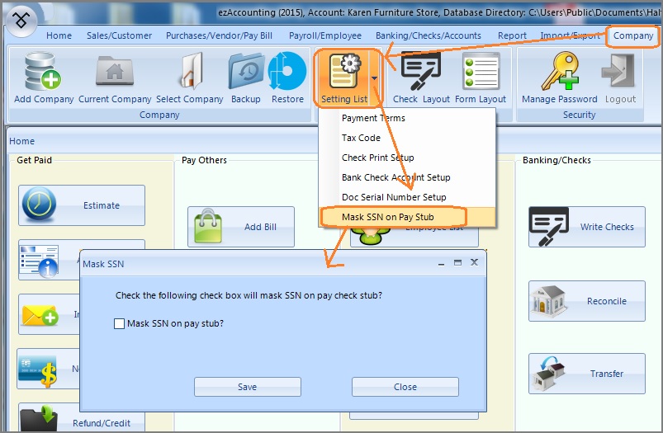
Task: Switch to the Payroll/Employee tab
Action: (325, 35)
